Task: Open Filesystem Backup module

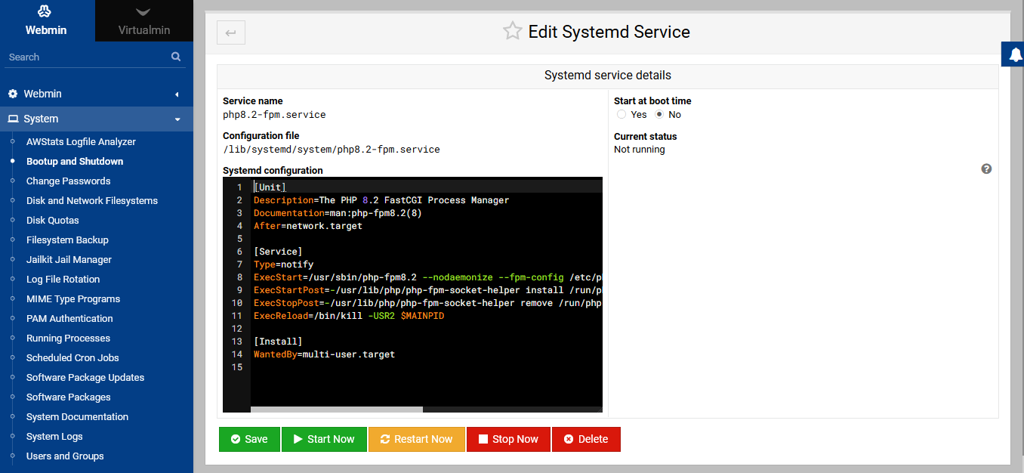Action: (67, 240)
